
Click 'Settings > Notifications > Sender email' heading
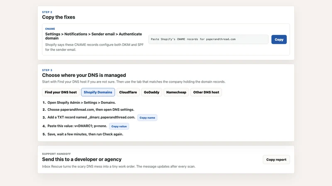[94, 36]
